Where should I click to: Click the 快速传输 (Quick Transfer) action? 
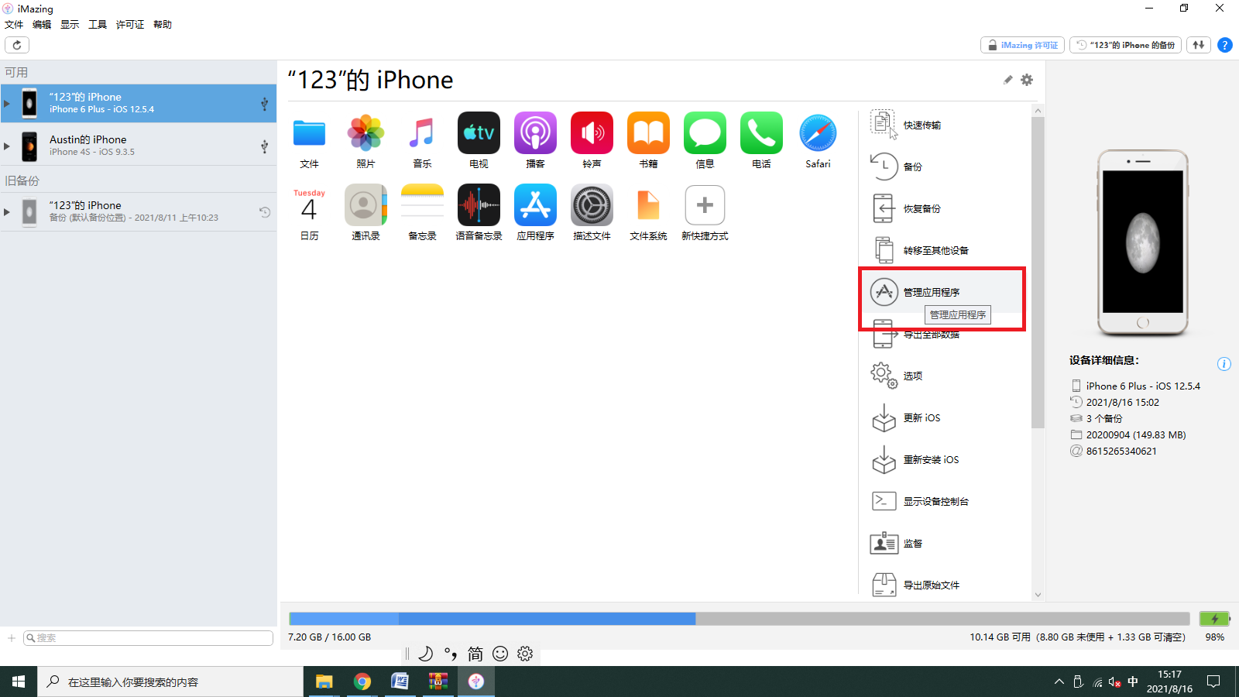pyautogui.click(x=944, y=125)
